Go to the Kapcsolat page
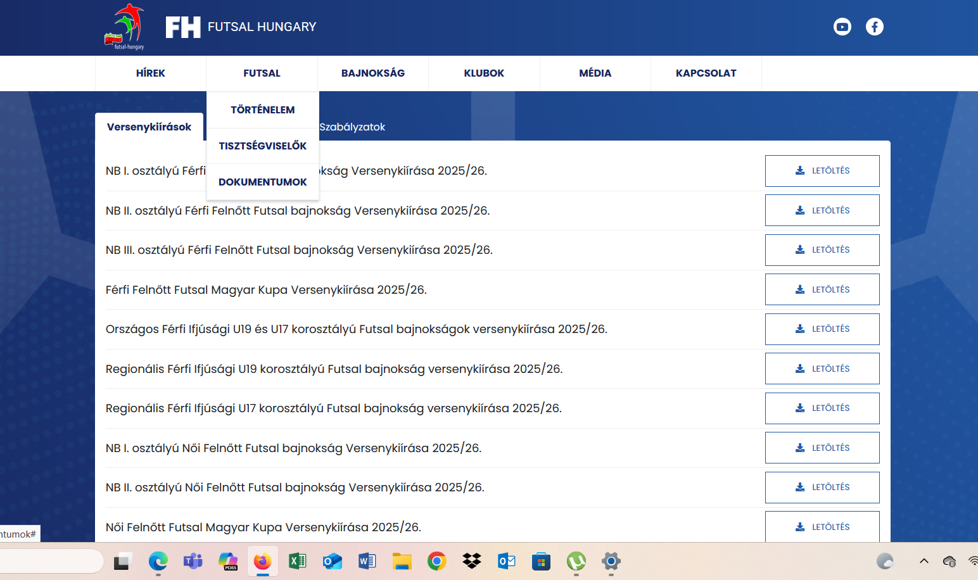The height and width of the screenshot is (580, 978). pyautogui.click(x=706, y=73)
